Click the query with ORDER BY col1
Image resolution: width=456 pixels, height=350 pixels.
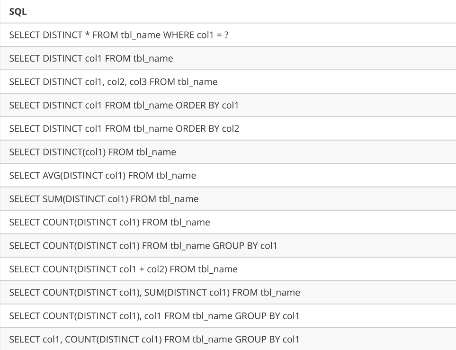click(x=228, y=105)
